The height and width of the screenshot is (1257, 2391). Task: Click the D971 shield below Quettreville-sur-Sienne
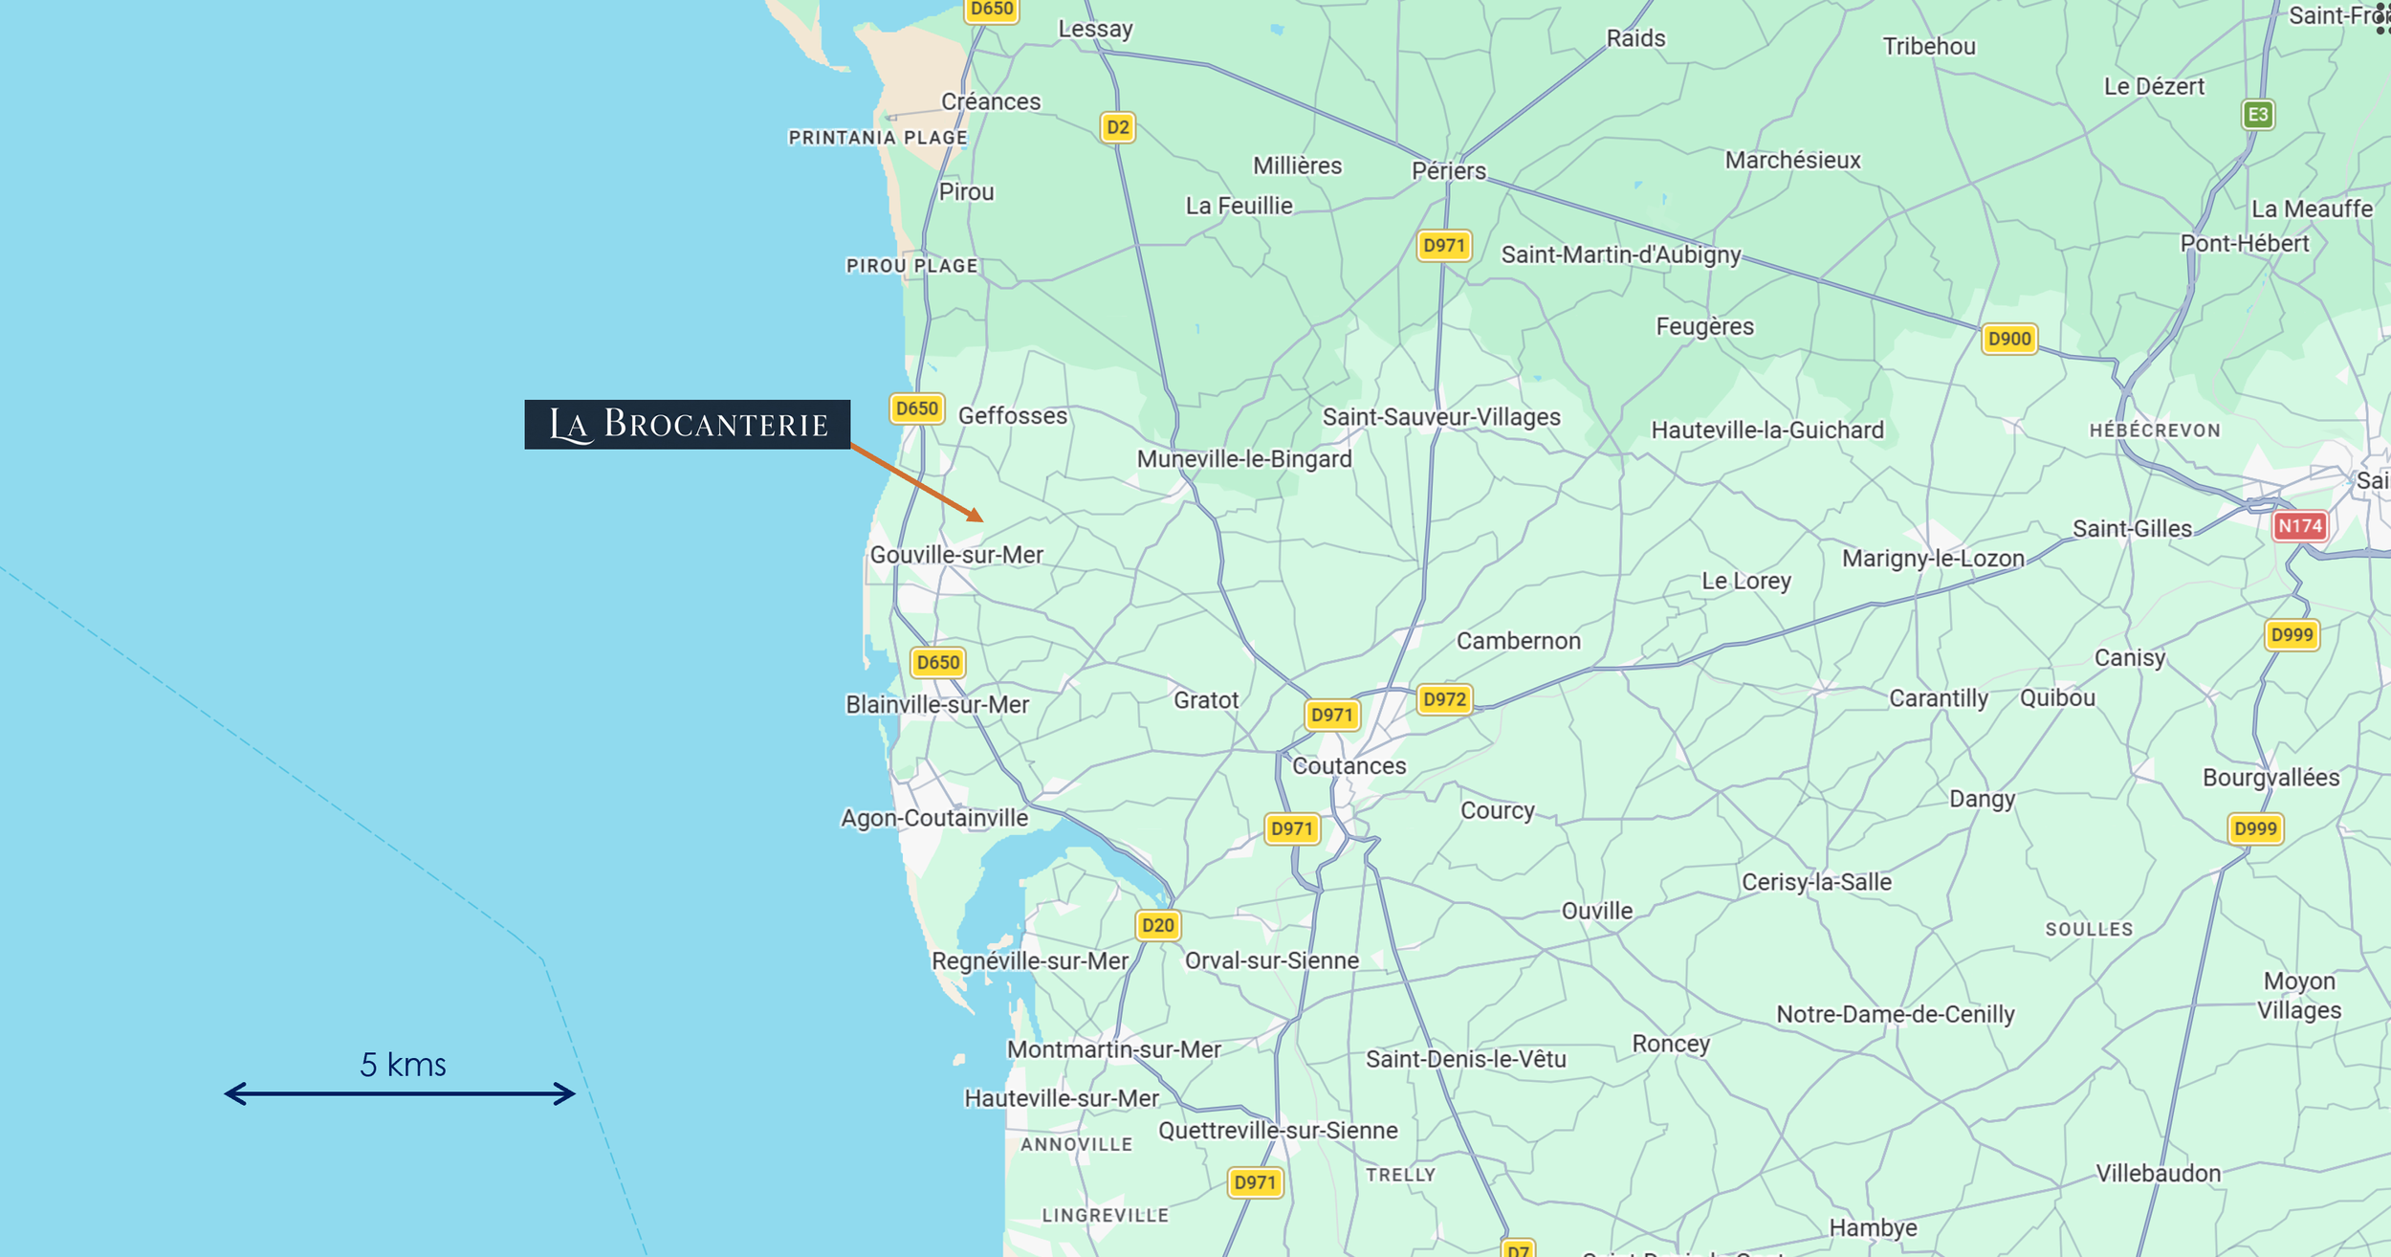pos(1254,1182)
